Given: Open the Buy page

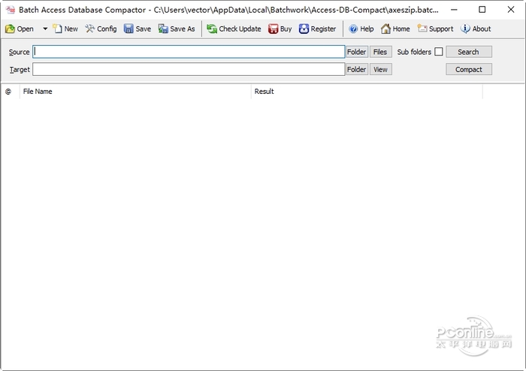Looking at the screenshot, I should coord(280,29).
